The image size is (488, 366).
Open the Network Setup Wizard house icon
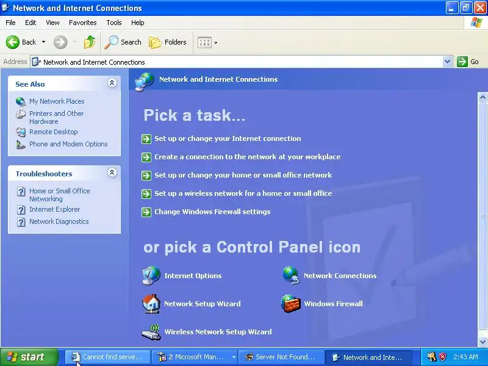pos(151,303)
